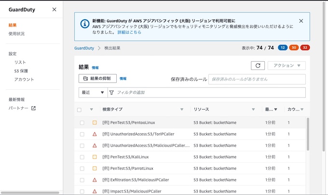The image size is (328, 195).
Task: Click the sidebar horizontal scrollbar
Action: coord(30,193)
